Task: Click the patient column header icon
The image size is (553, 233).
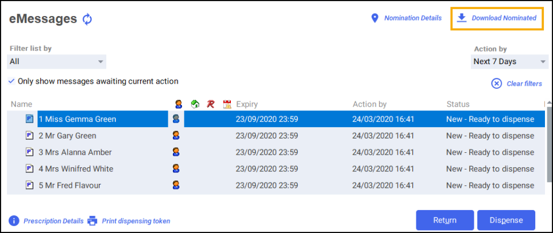Action: click(x=179, y=104)
